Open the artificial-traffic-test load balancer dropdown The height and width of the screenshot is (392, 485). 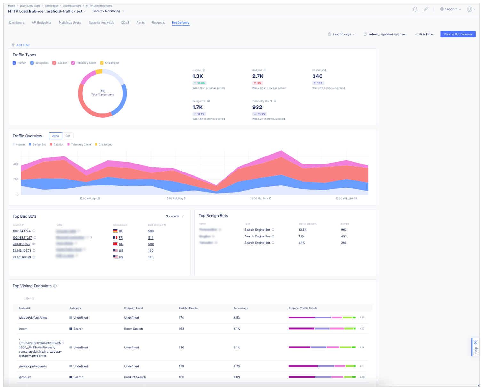[x=85, y=11]
